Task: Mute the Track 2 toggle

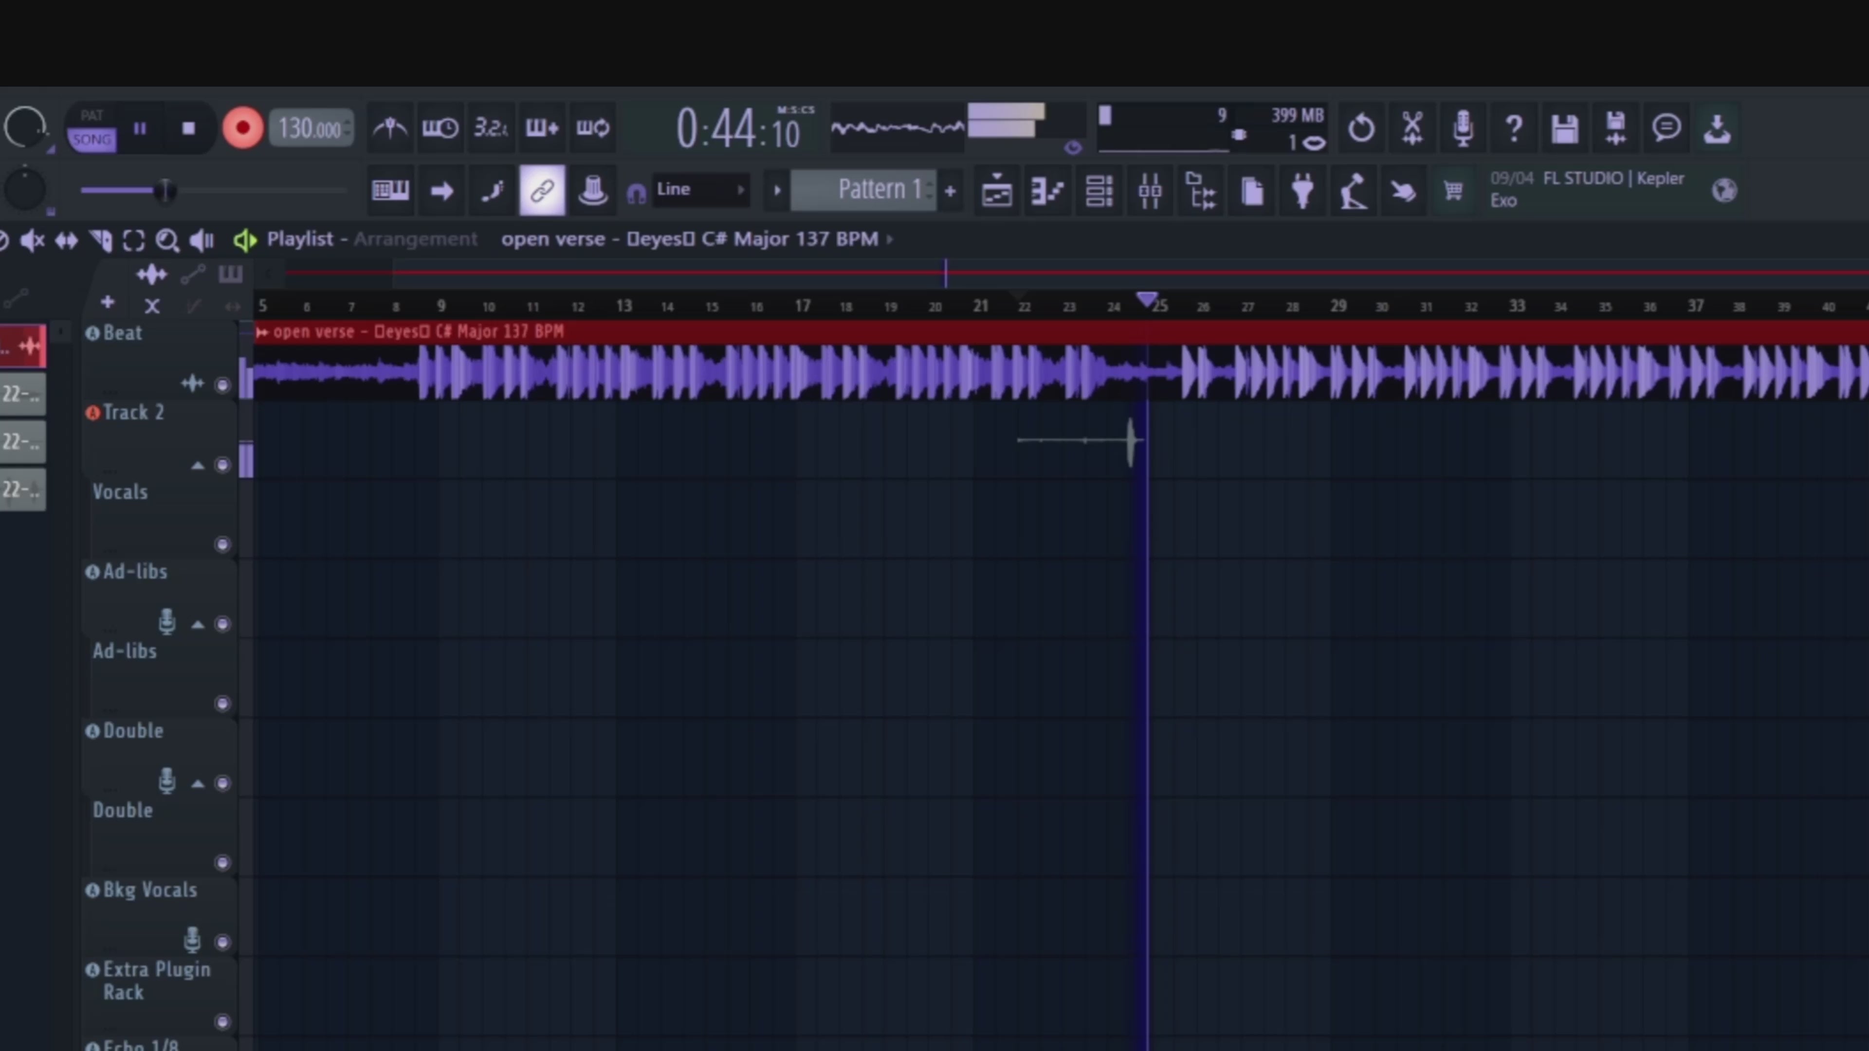Action: [x=223, y=465]
